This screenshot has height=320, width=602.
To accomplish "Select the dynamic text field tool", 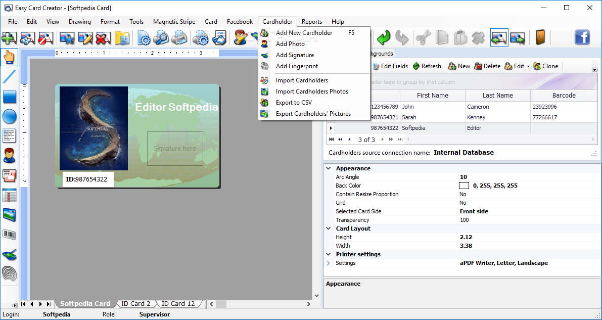I will tap(9, 175).
